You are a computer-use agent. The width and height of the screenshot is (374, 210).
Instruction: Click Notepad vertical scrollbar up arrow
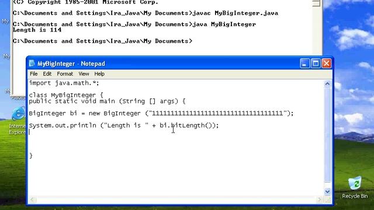point(327,84)
